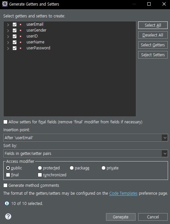Viewport: 170px width, 224px height.
Task: Click the Eclipse icon in the title bar
Action: point(5,4)
